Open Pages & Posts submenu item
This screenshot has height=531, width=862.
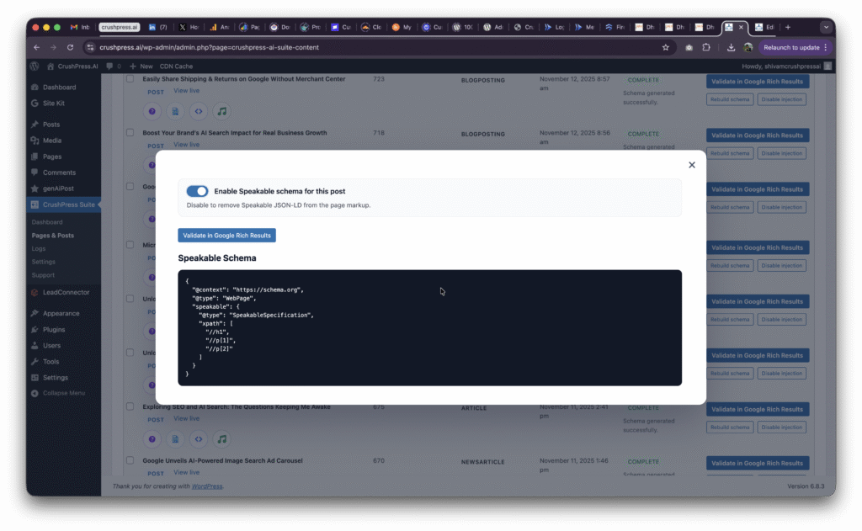[x=53, y=236]
